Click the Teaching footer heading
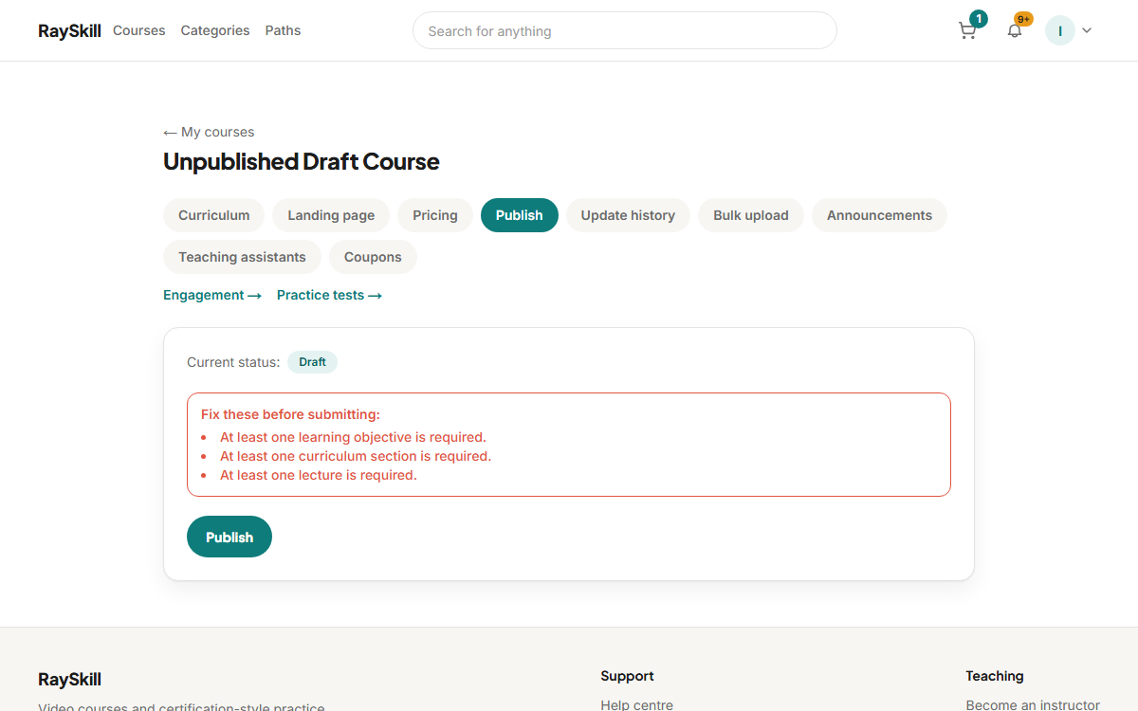 (x=995, y=676)
